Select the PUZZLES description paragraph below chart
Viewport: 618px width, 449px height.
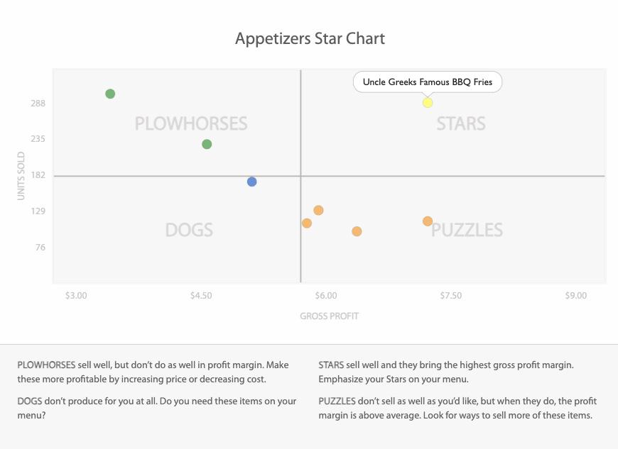coord(455,408)
